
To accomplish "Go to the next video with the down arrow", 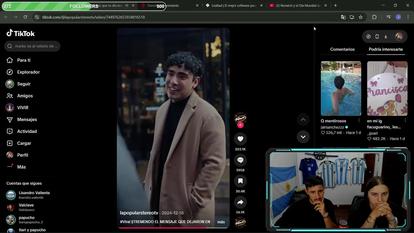I will (x=303, y=137).
